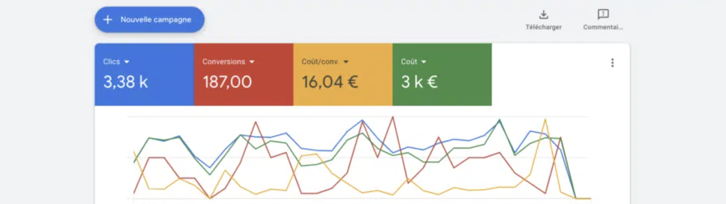The height and width of the screenshot is (204, 726).
Task: Click the 16,04 € cost per conversion value
Action: [x=330, y=82]
